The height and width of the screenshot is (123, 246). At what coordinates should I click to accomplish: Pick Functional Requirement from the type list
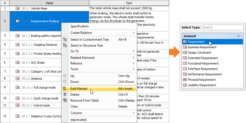pyautogui.click(x=203, y=63)
